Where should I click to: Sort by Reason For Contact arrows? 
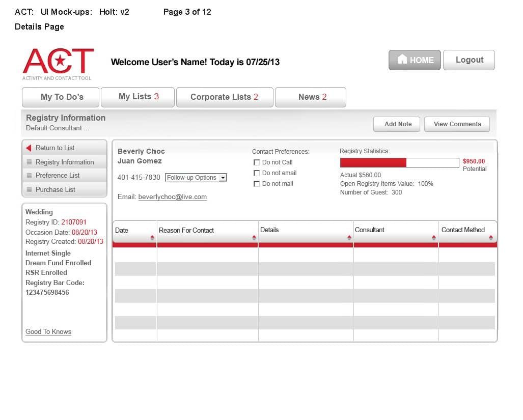click(x=254, y=238)
